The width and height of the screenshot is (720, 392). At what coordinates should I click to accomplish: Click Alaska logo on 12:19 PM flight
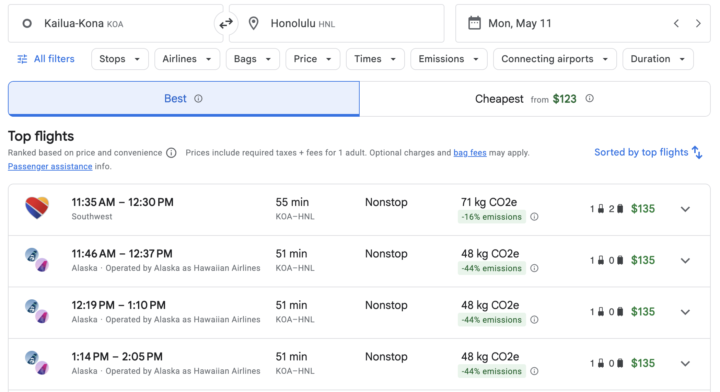(x=32, y=306)
